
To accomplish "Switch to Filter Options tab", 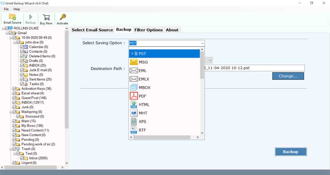I will pos(148,30).
